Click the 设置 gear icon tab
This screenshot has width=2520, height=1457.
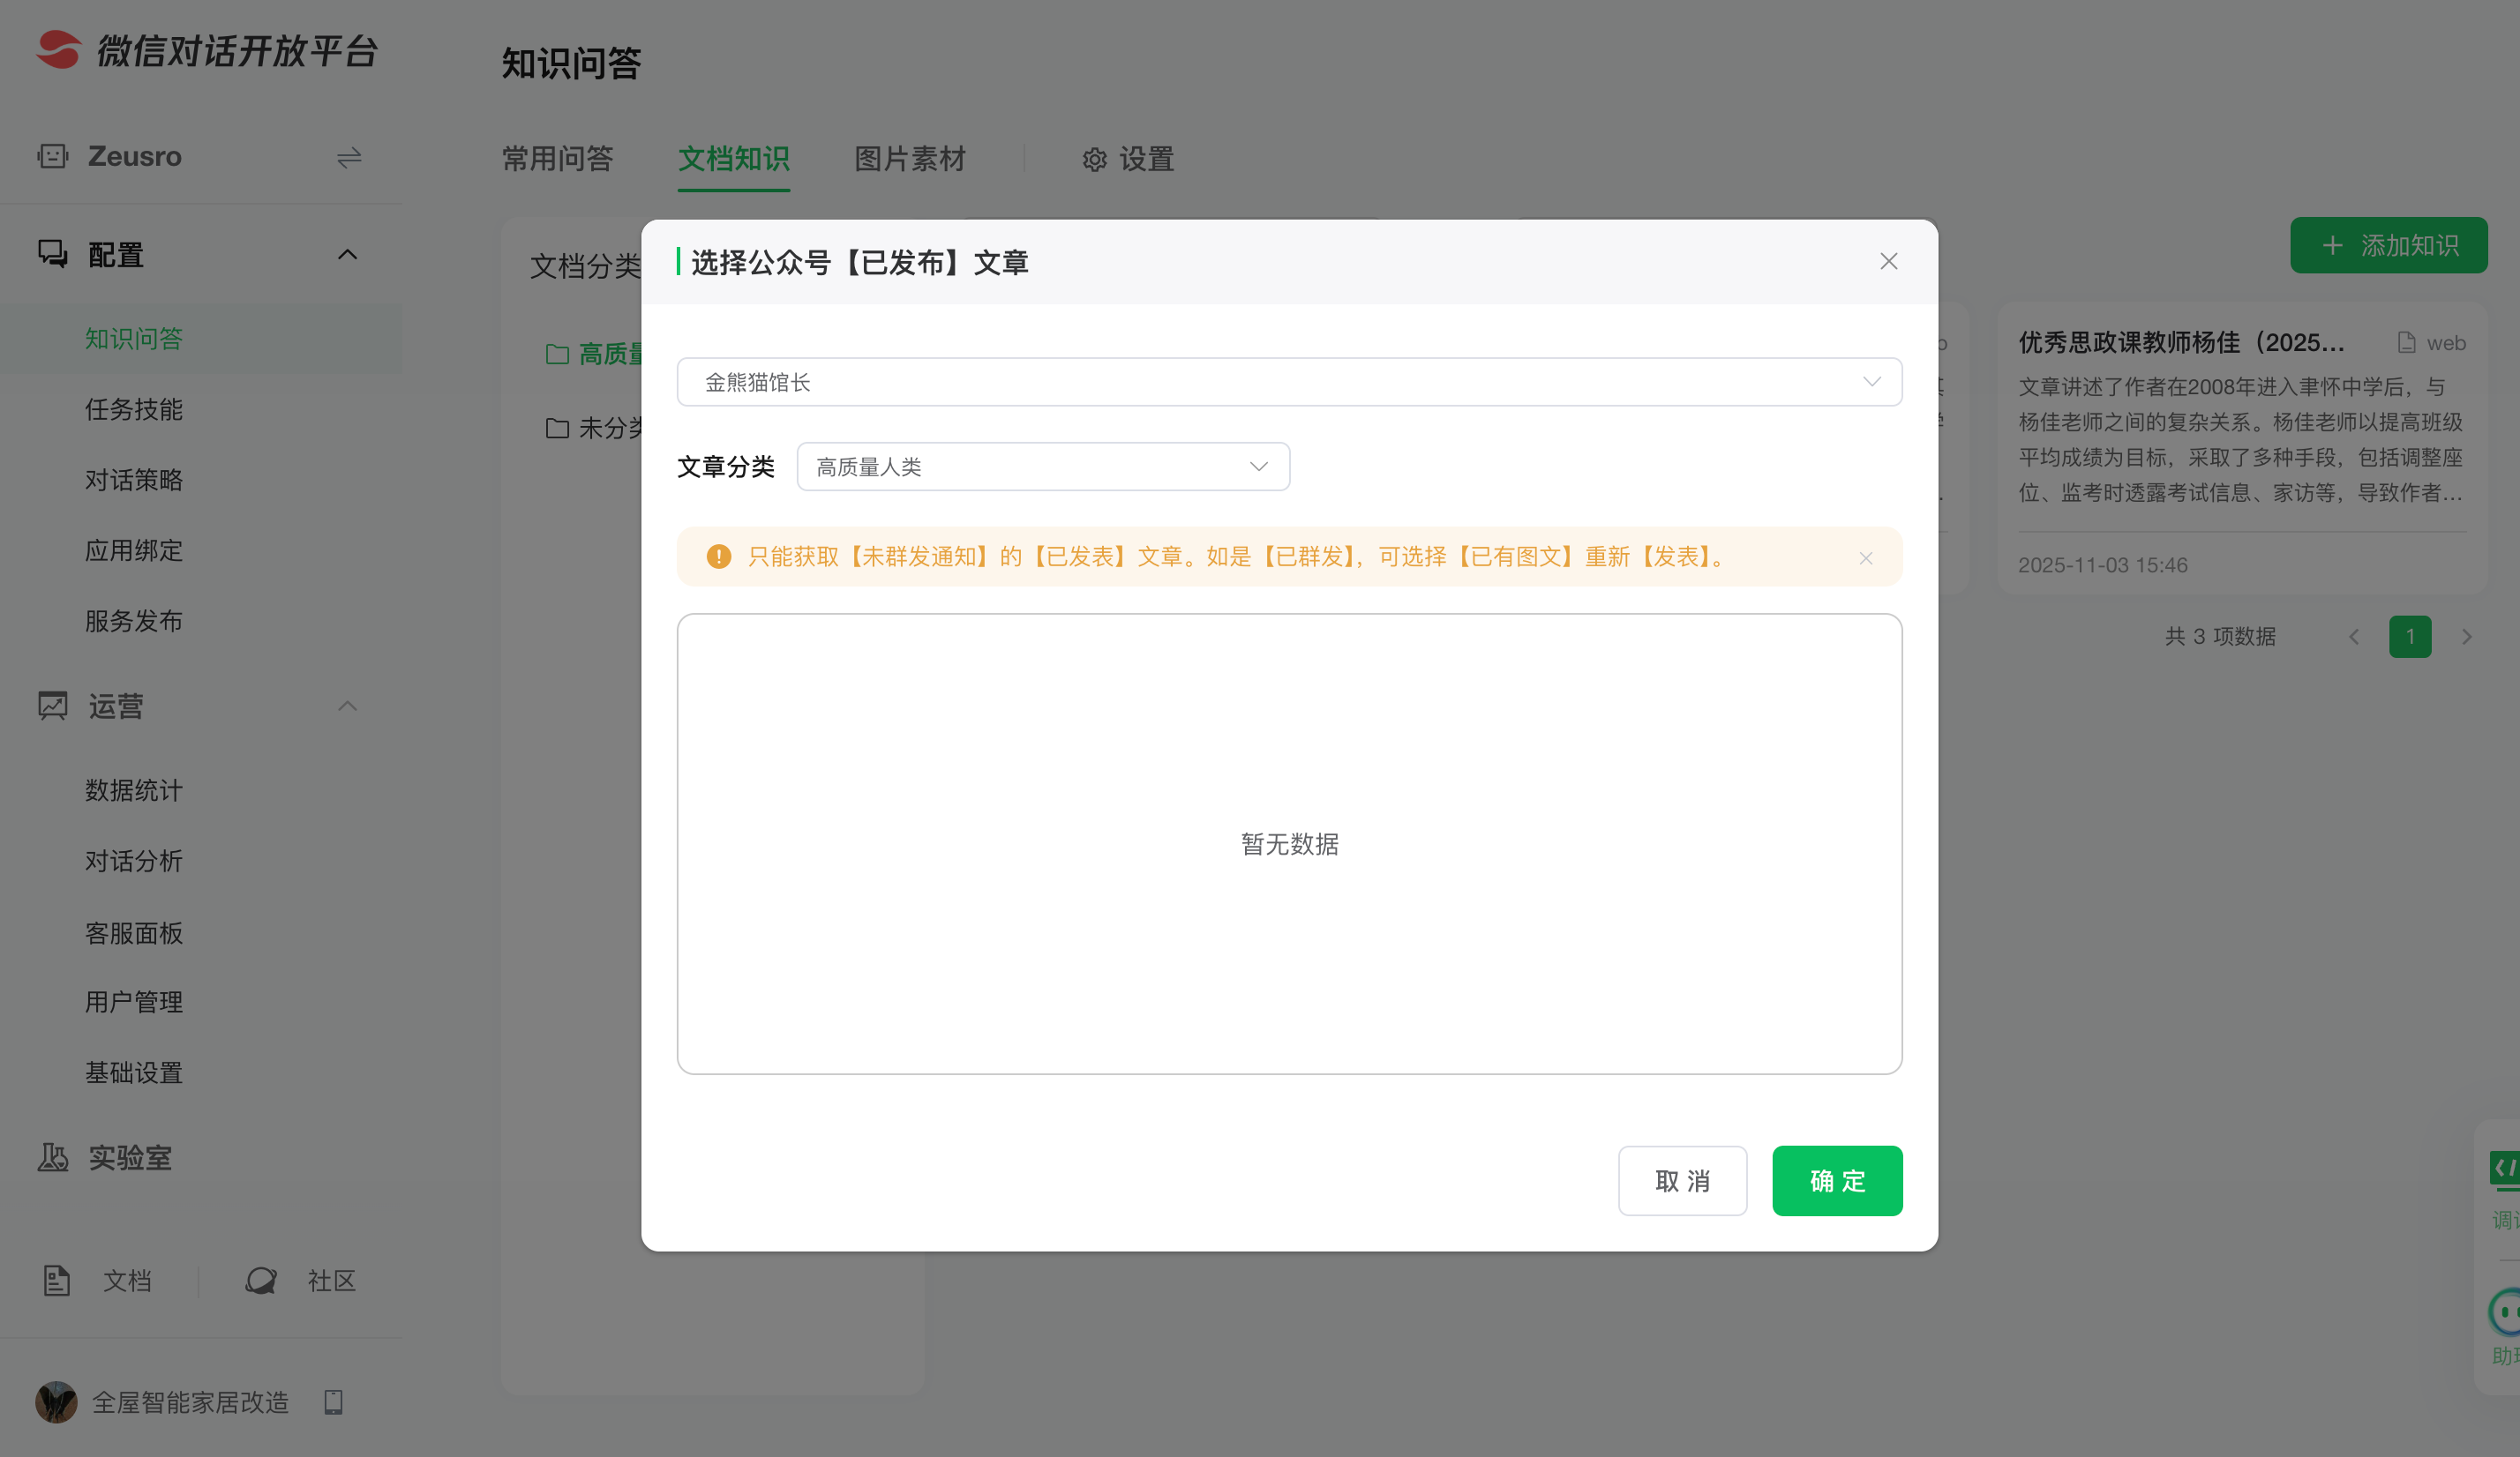tap(1094, 160)
